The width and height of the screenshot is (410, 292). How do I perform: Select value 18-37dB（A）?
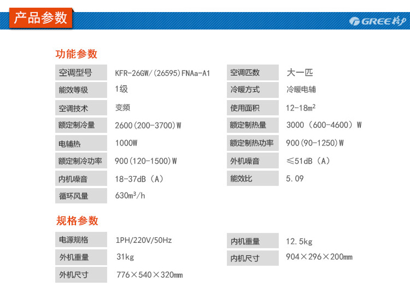[139, 179]
